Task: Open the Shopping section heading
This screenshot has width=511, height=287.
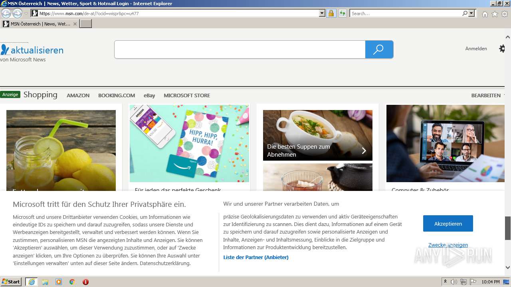Action: point(40,95)
